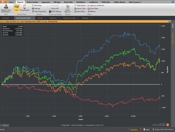This screenshot has width=175, height=132.
Task: Open help icon on filter bar
Action: point(169,21)
